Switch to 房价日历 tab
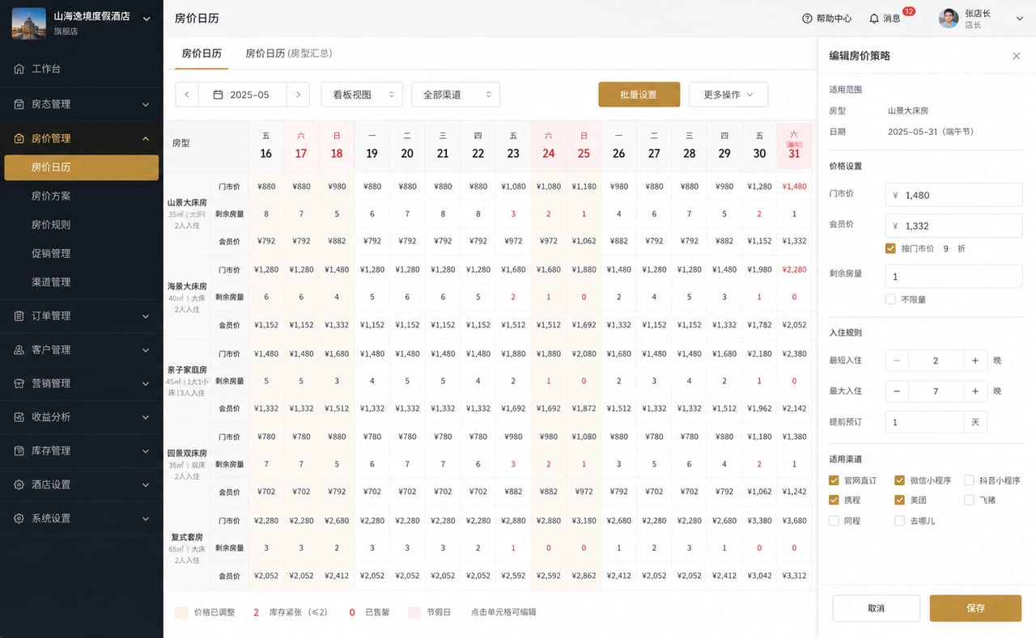The image size is (1036, 638). pyautogui.click(x=202, y=53)
